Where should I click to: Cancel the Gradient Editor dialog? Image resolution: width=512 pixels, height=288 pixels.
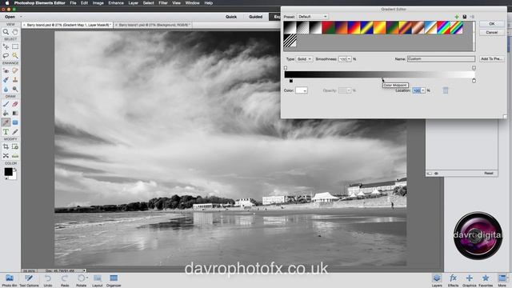point(492,32)
